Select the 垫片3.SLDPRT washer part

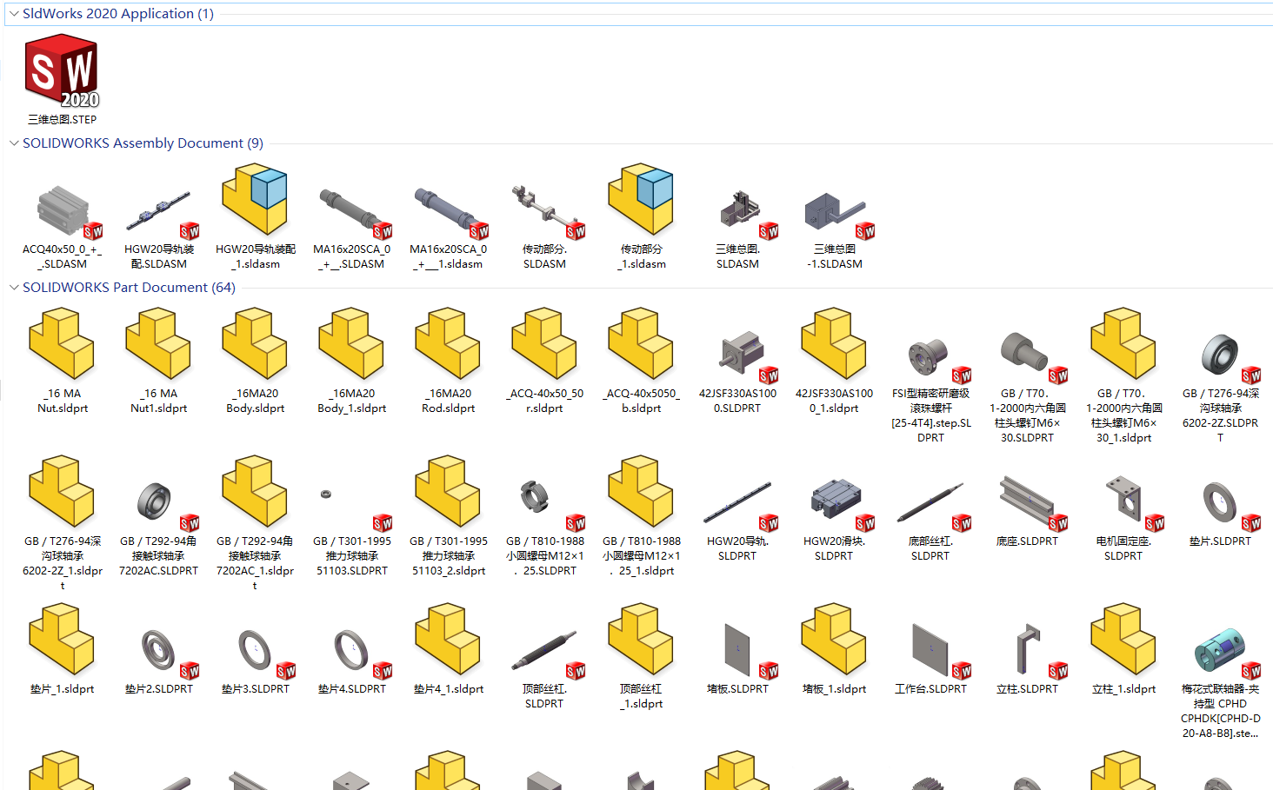coord(255,661)
